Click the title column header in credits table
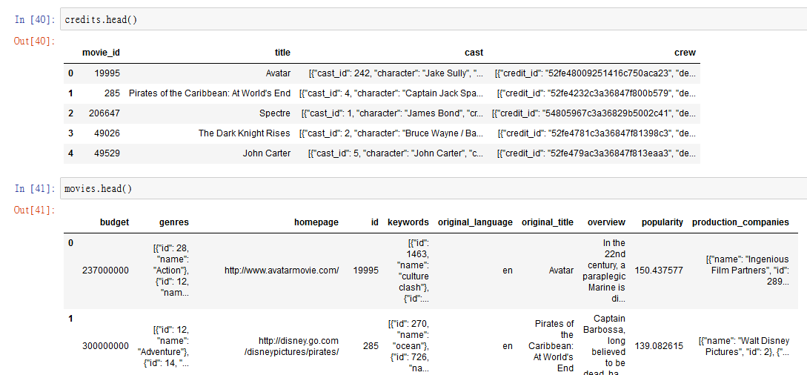Viewport: 807px width, 375px height. point(282,53)
